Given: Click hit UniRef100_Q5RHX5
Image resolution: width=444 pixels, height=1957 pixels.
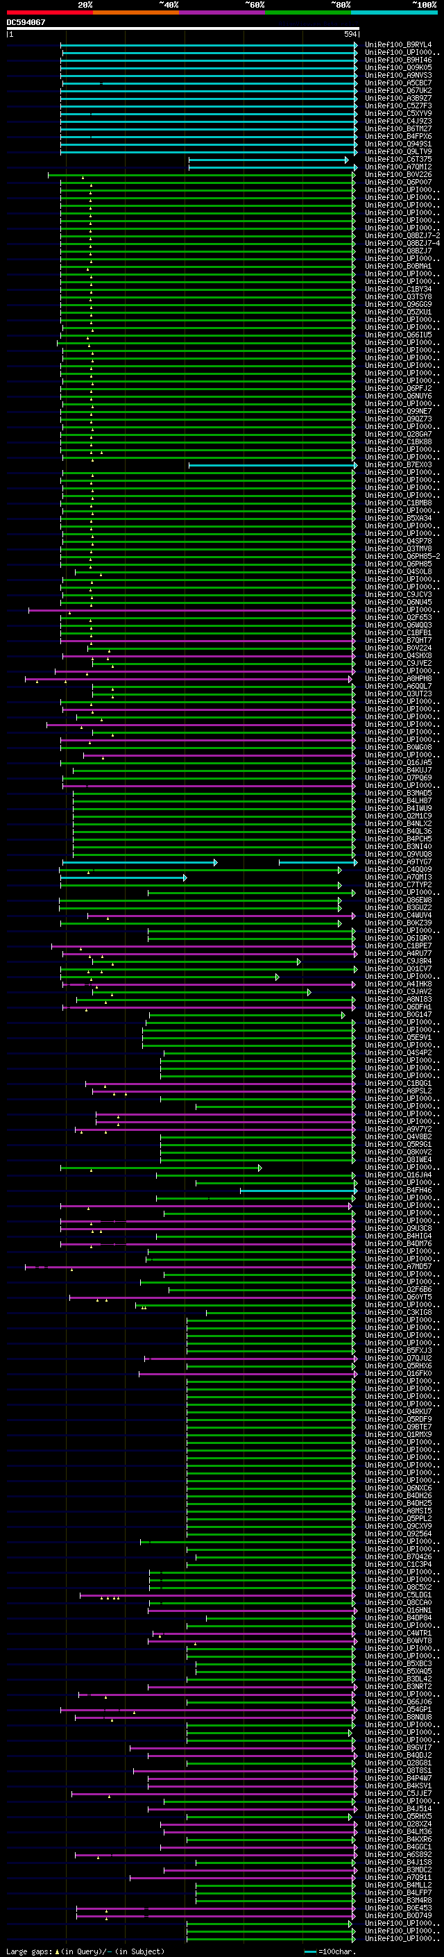Looking at the screenshot, I should click(398, 1817).
